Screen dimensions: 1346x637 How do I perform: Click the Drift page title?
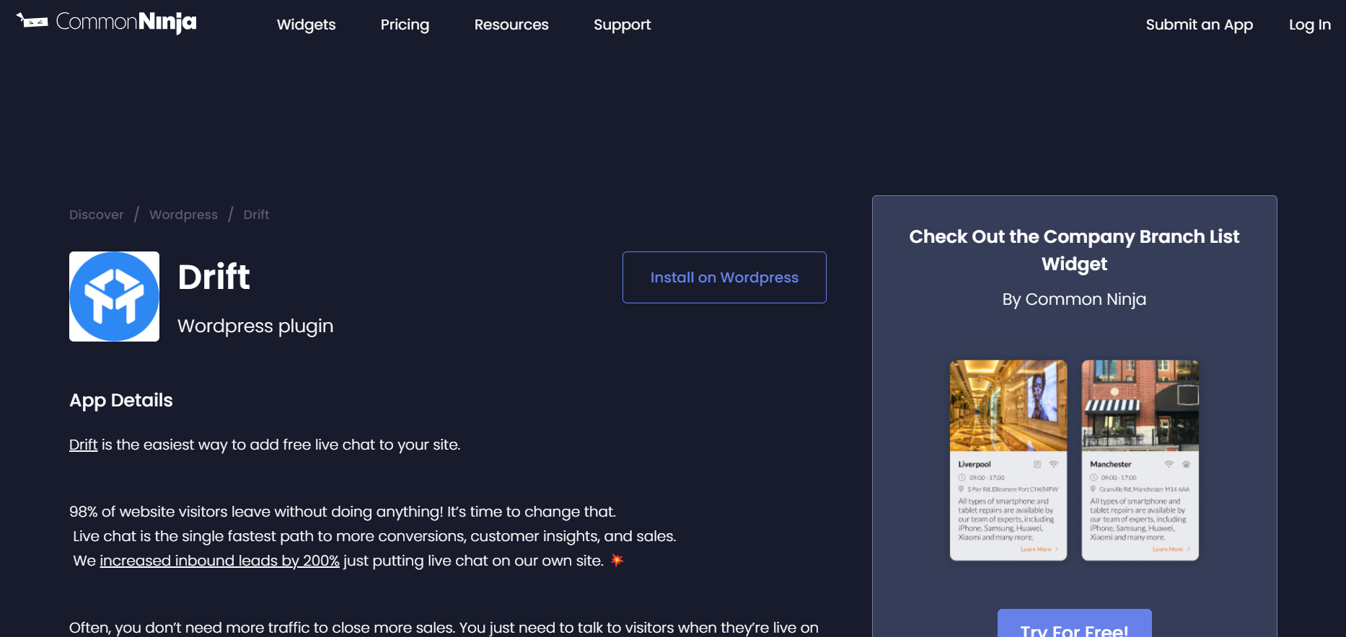pos(214,277)
